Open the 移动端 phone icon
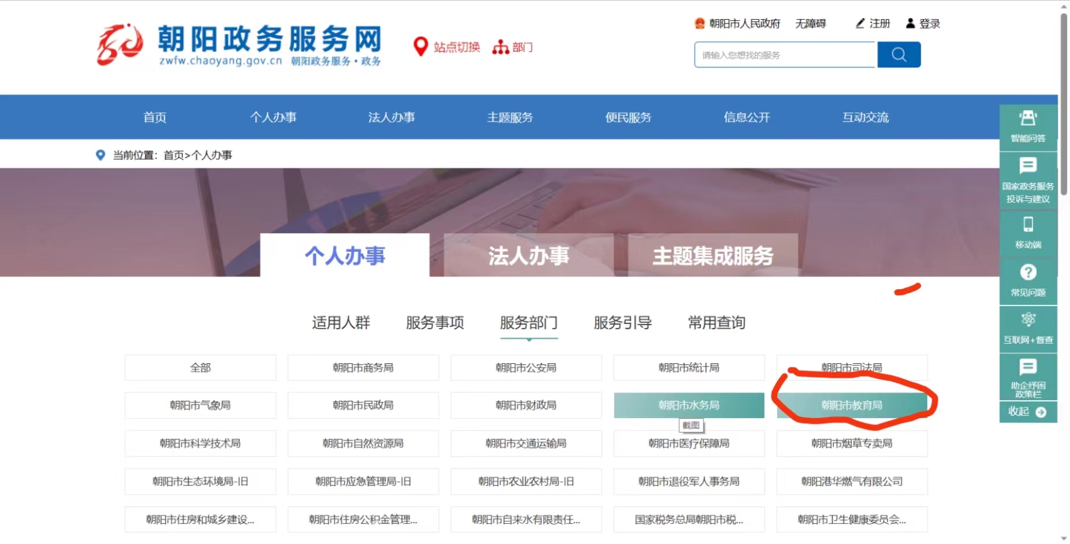The height and width of the screenshot is (544, 1070). [1028, 224]
